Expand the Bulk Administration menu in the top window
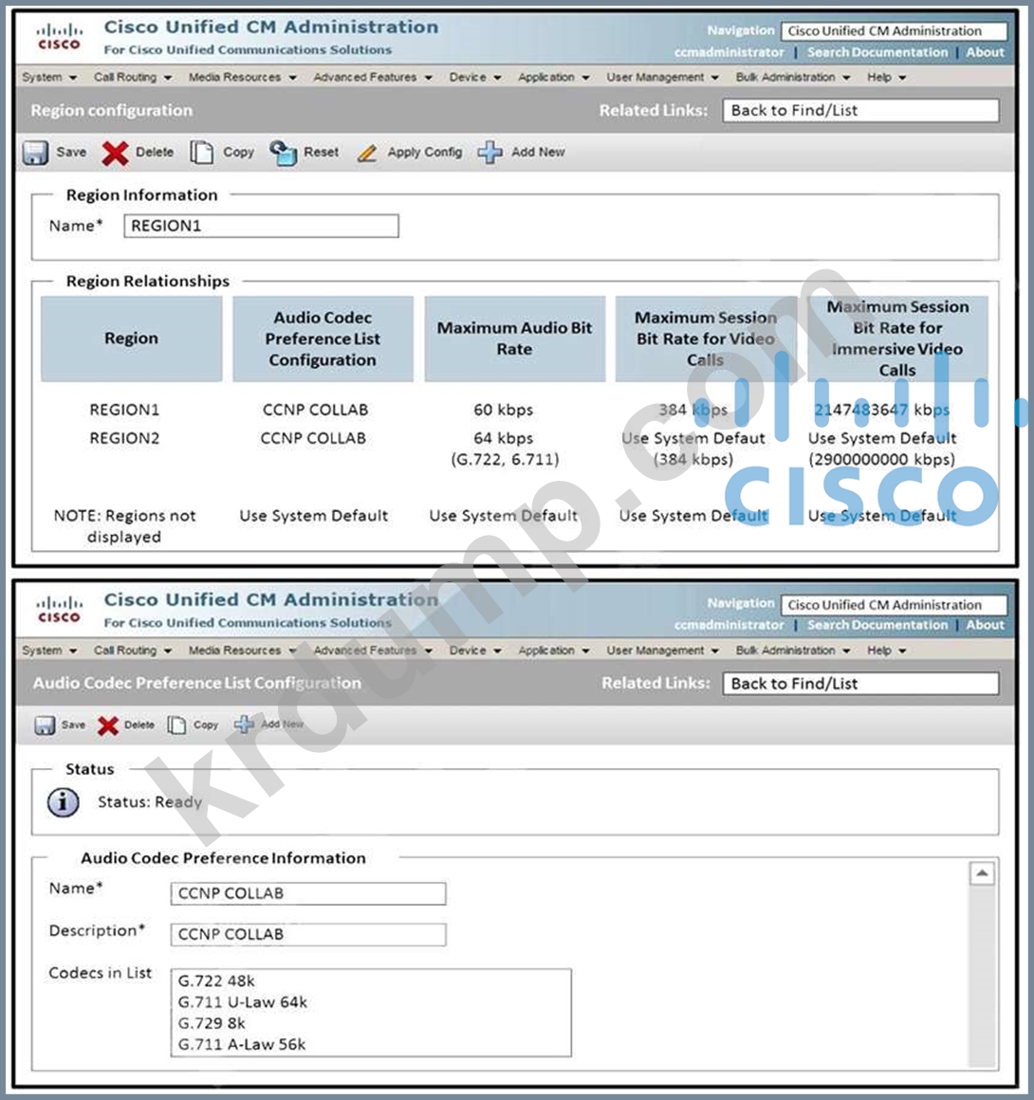Screen dimensions: 1034x1100 (x=792, y=78)
